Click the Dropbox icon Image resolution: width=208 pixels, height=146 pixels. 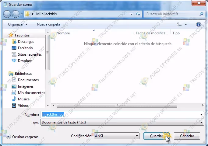[x=14, y=61]
